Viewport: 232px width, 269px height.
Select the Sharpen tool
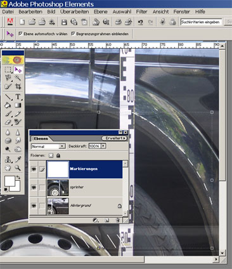[x=18, y=133]
